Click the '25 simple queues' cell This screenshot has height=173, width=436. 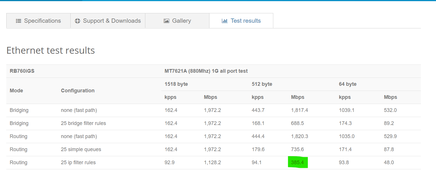click(x=81, y=149)
